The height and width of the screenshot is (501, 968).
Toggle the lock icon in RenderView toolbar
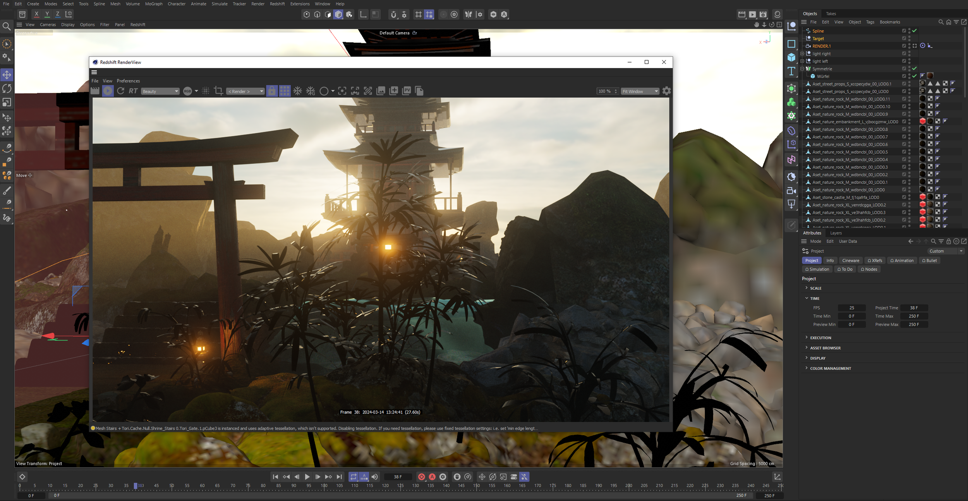[x=272, y=91]
